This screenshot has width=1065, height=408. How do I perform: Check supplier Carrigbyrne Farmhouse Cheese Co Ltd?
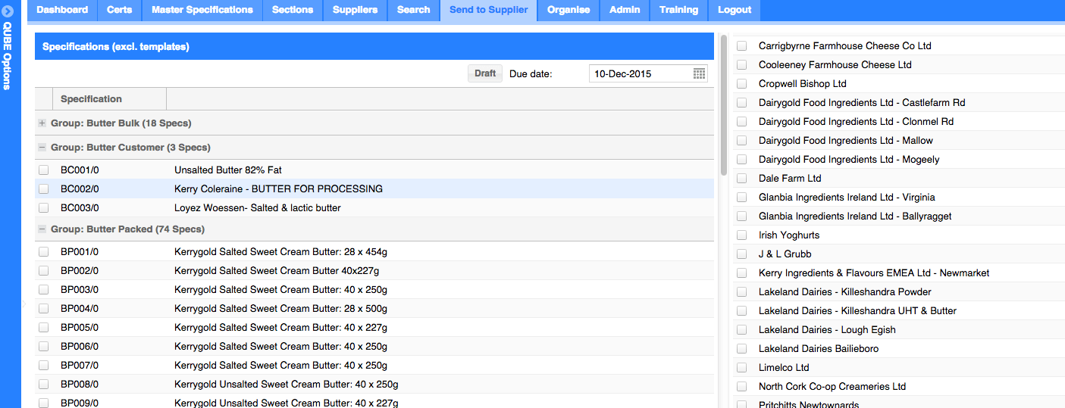click(x=742, y=46)
